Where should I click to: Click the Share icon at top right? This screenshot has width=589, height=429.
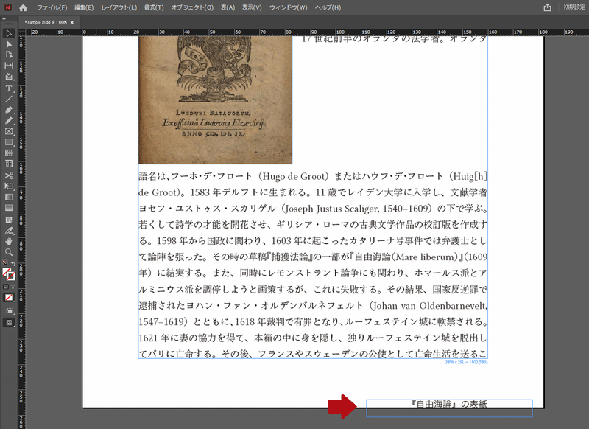547,7
